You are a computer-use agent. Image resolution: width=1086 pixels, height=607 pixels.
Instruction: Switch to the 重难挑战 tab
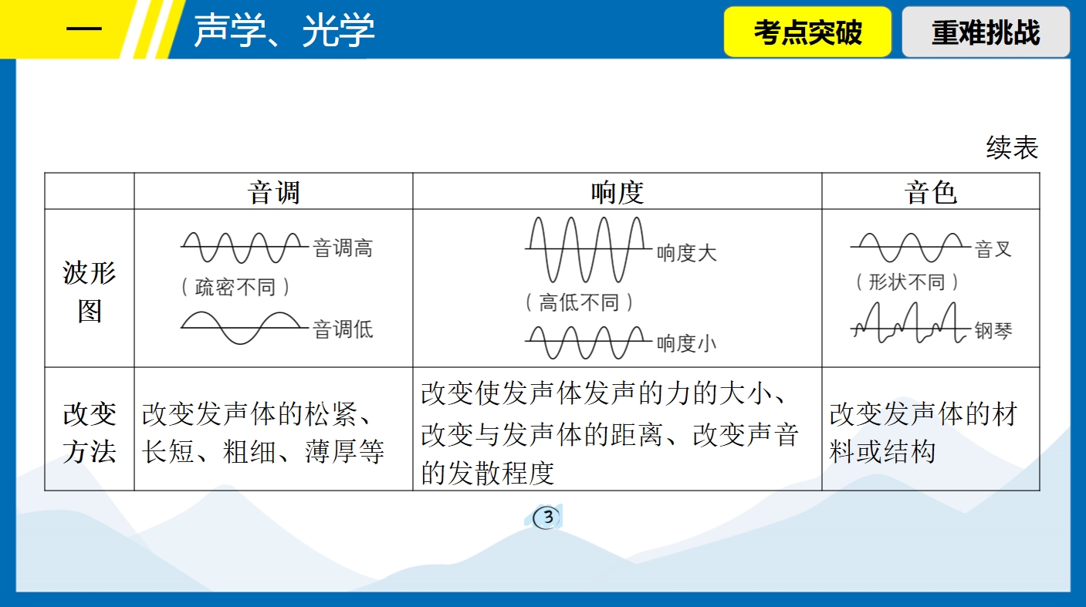pyautogui.click(x=986, y=32)
